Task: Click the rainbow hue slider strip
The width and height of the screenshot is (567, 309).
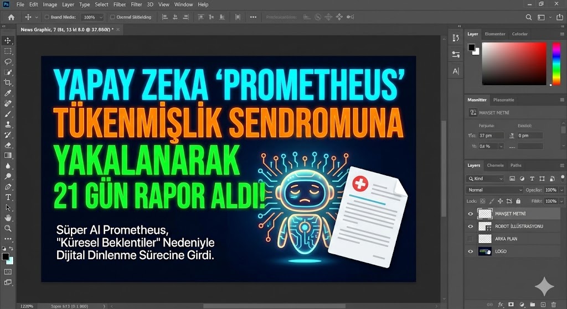Action: coord(556,64)
